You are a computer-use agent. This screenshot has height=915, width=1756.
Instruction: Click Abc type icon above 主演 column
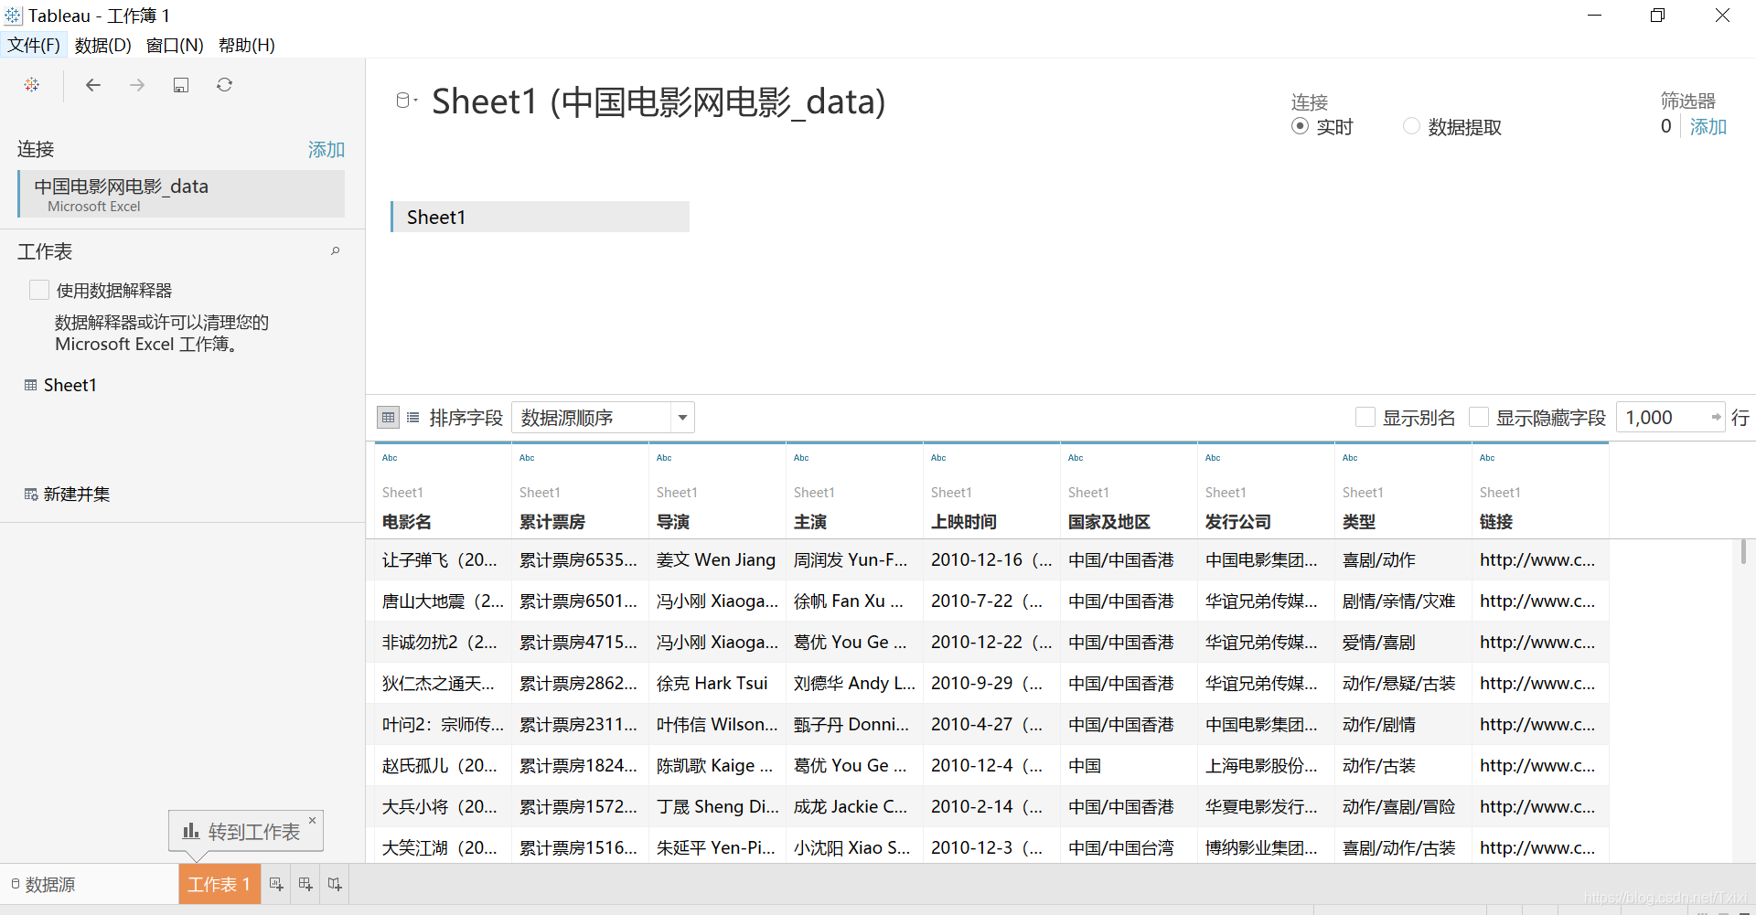(x=801, y=458)
